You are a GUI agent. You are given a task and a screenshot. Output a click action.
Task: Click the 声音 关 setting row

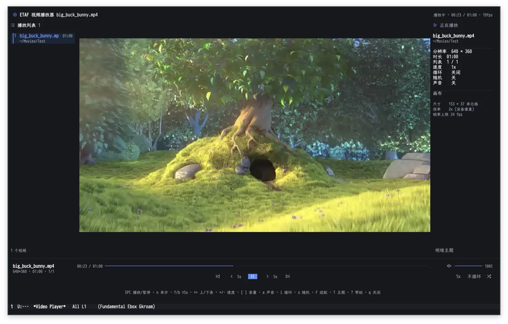pos(444,83)
